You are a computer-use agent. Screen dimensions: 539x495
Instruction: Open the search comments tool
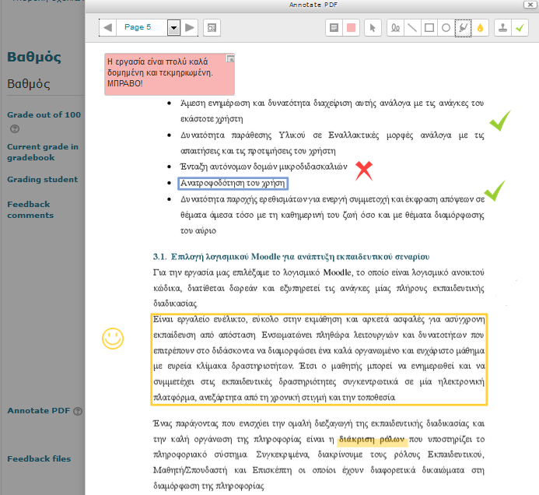(x=212, y=28)
